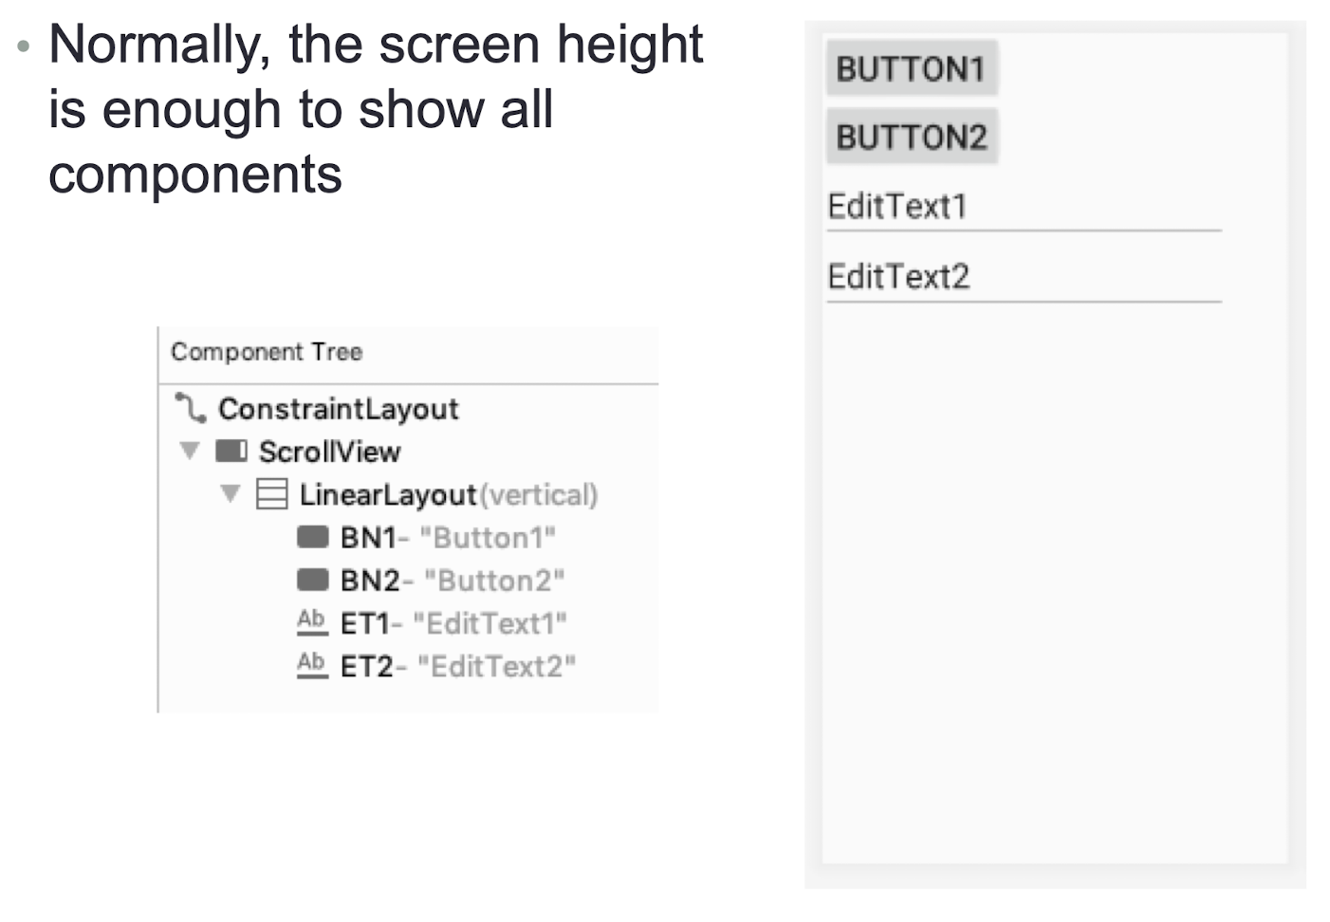Select ET1 "EditText1" in the tree
Viewport: 1330px width, 922px height.
pyautogui.click(x=453, y=623)
